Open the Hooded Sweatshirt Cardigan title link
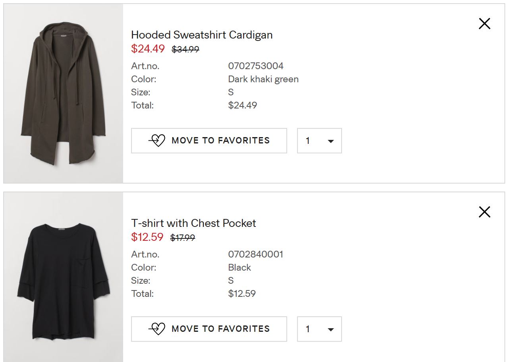 click(x=202, y=35)
